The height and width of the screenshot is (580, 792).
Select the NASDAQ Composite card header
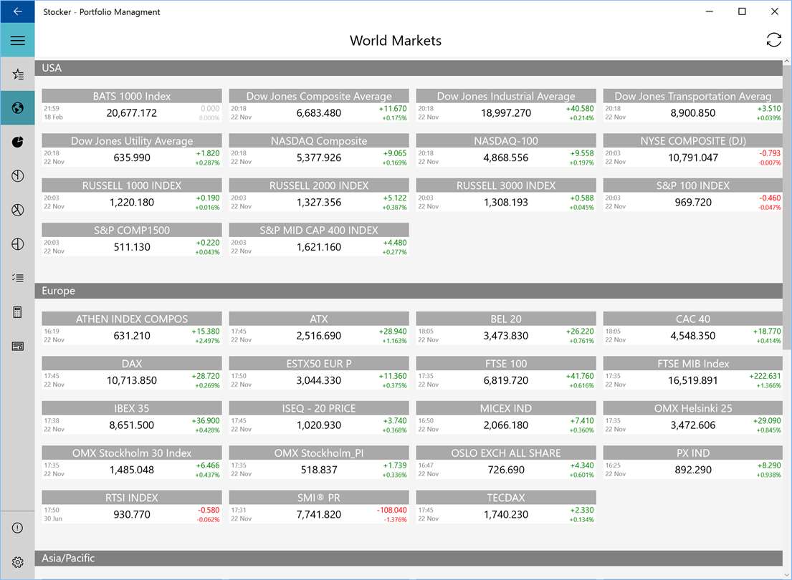click(x=319, y=141)
